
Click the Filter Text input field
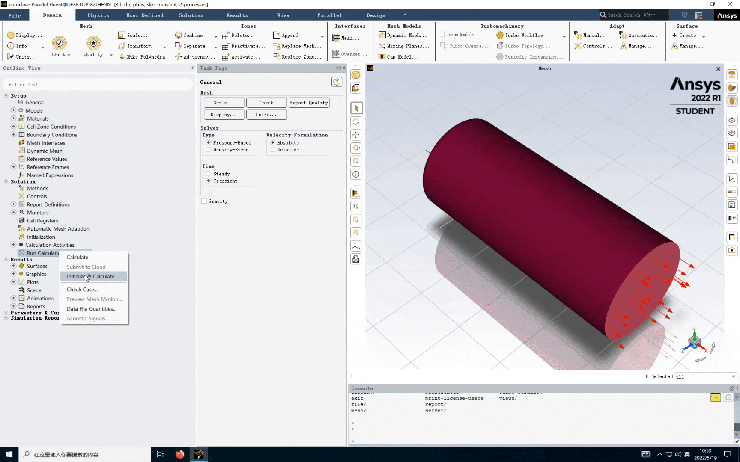[x=98, y=85]
